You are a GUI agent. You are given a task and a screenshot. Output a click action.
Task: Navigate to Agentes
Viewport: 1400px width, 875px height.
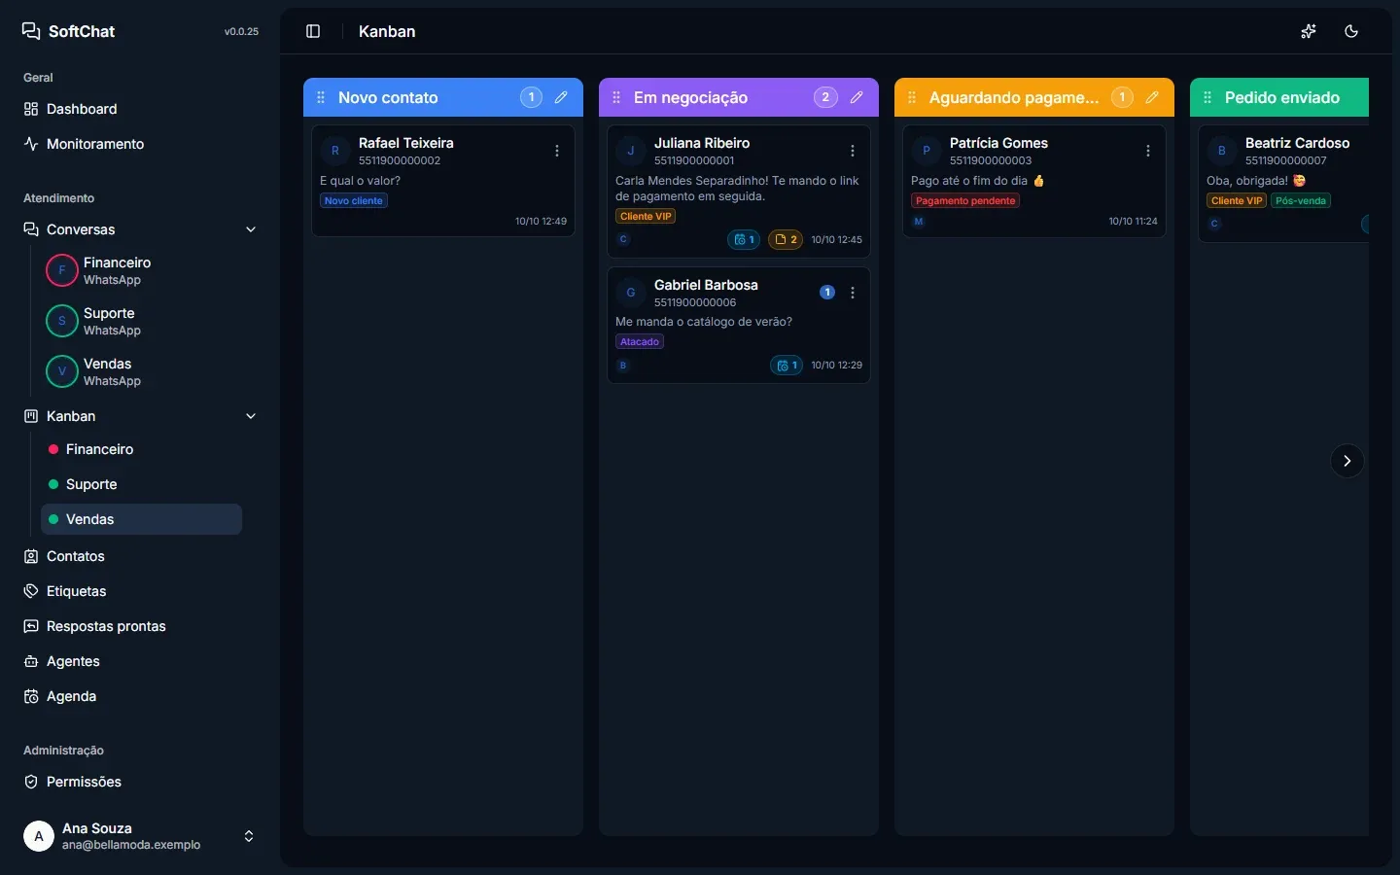[140, 661]
